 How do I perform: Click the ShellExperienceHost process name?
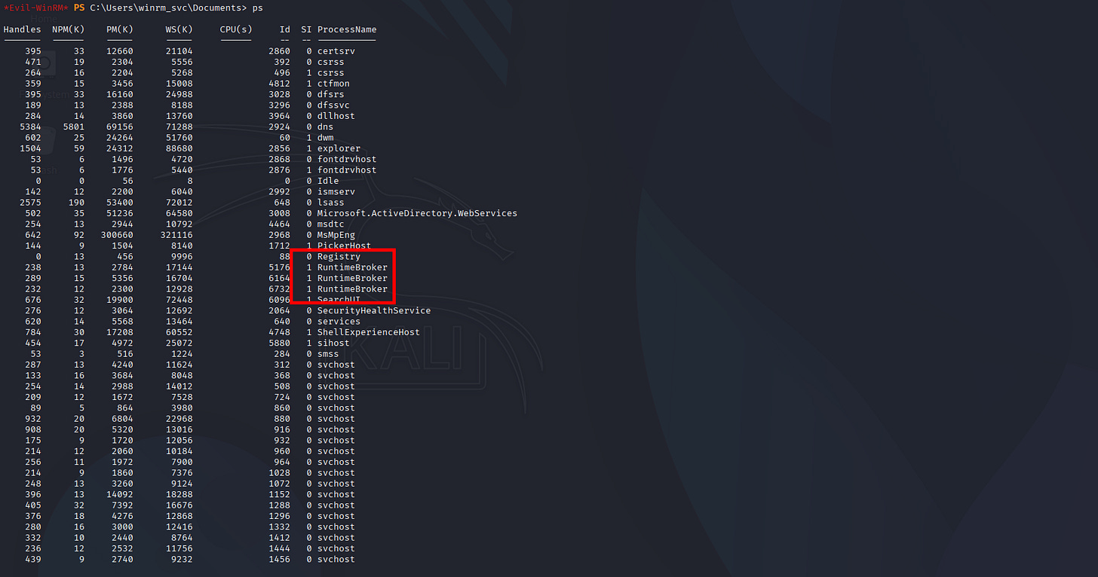click(x=368, y=332)
